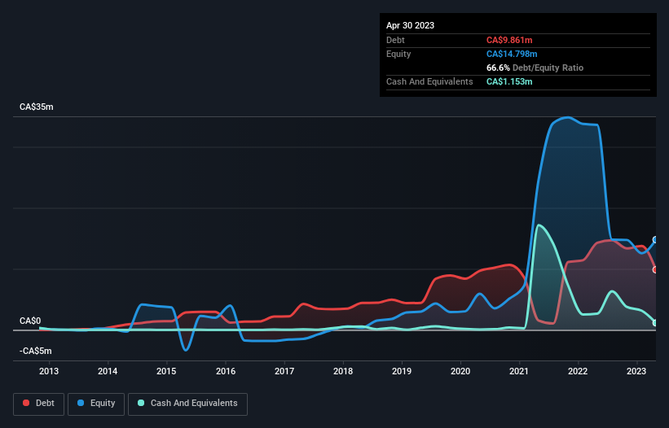Toggle Cash And Equivalents legend button
The width and height of the screenshot is (669, 428).
187,404
